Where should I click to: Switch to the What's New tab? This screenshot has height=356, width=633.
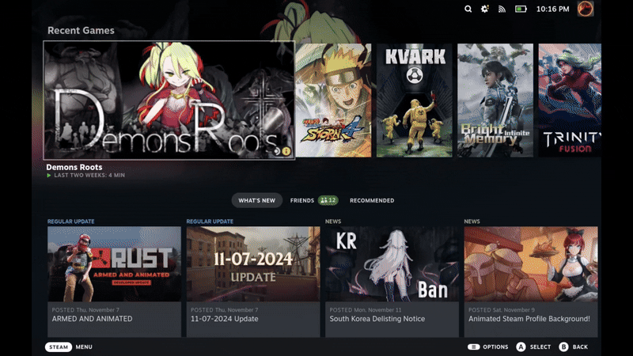[x=256, y=200]
